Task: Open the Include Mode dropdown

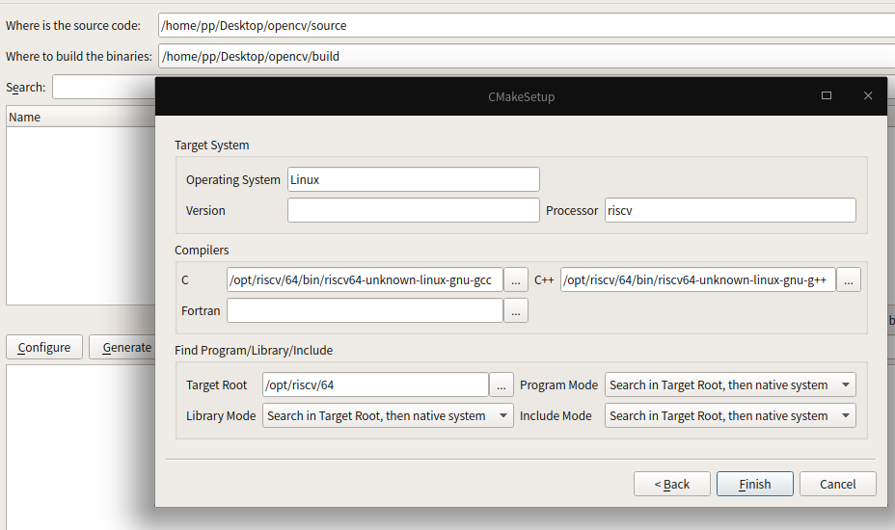Action: (x=730, y=415)
